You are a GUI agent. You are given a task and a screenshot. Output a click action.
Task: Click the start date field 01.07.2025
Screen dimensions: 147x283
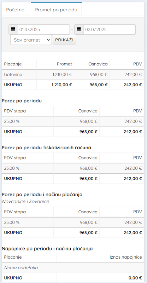44,29
